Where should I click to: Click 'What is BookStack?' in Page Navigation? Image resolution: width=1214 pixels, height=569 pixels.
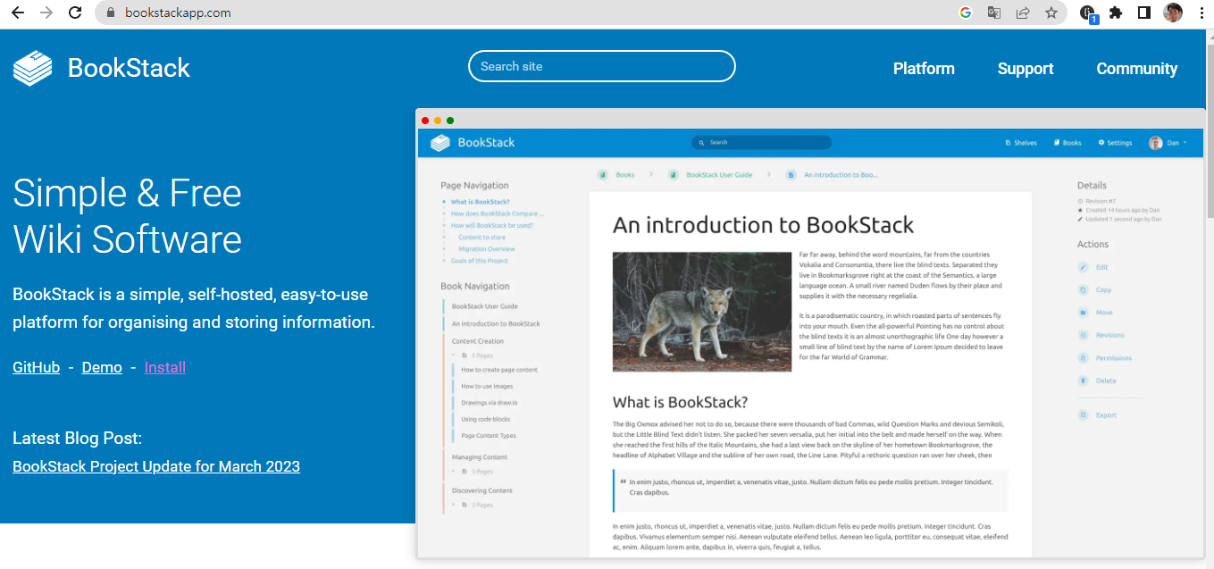[x=480, y=202]
